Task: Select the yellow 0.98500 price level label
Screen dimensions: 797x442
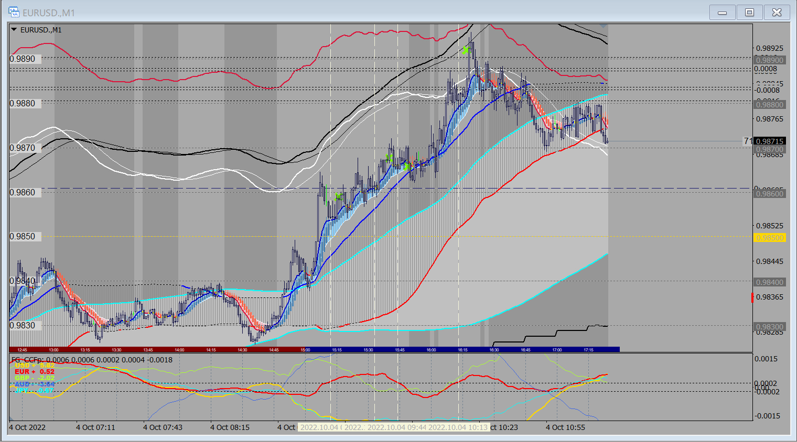Action: point(769,238)
